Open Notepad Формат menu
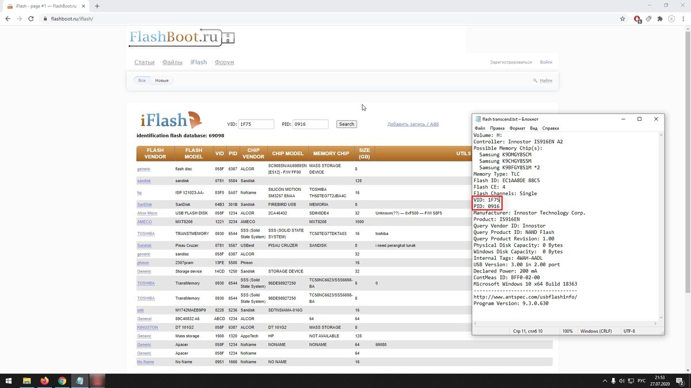Viewport: 691px width, 388px height. (x=517, y=128)
